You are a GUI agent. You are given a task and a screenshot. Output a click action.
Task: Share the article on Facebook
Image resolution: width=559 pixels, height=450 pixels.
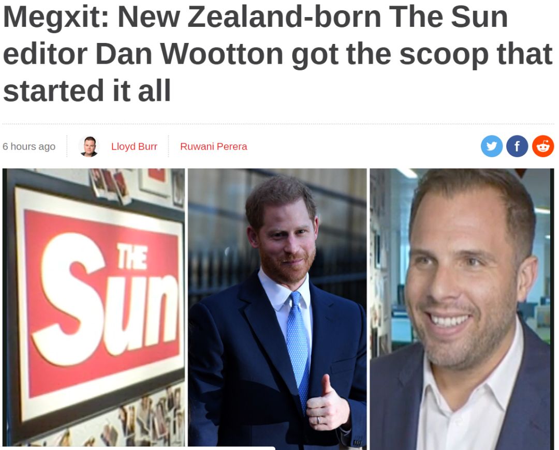[517, 146]
